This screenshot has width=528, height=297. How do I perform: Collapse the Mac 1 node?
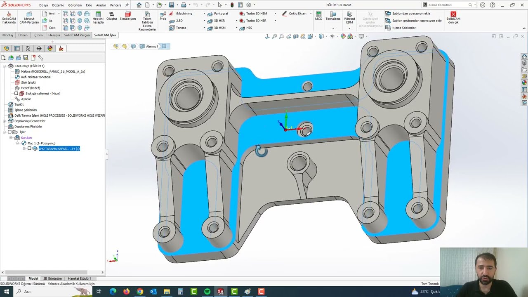click(x=18, y=143)
